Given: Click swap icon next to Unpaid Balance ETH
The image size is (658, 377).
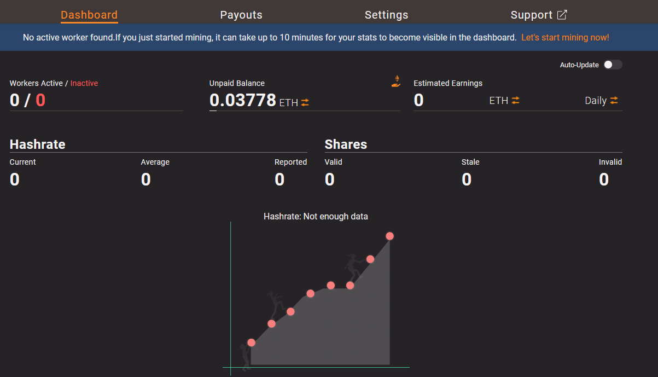Looking at the screenshot, I should (x=305, y=102).
